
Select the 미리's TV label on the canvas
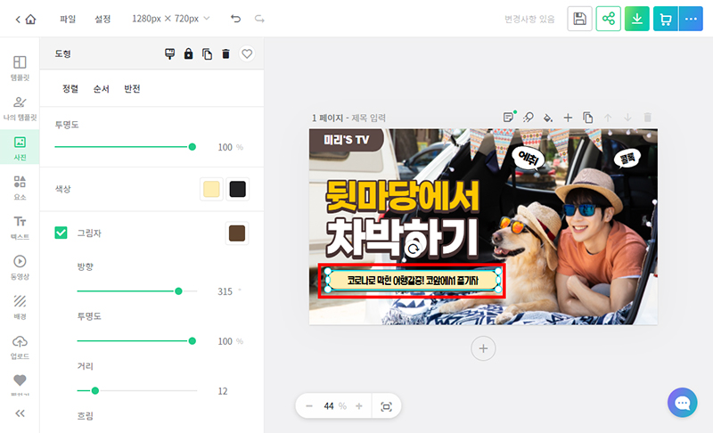tap(347, 140)
